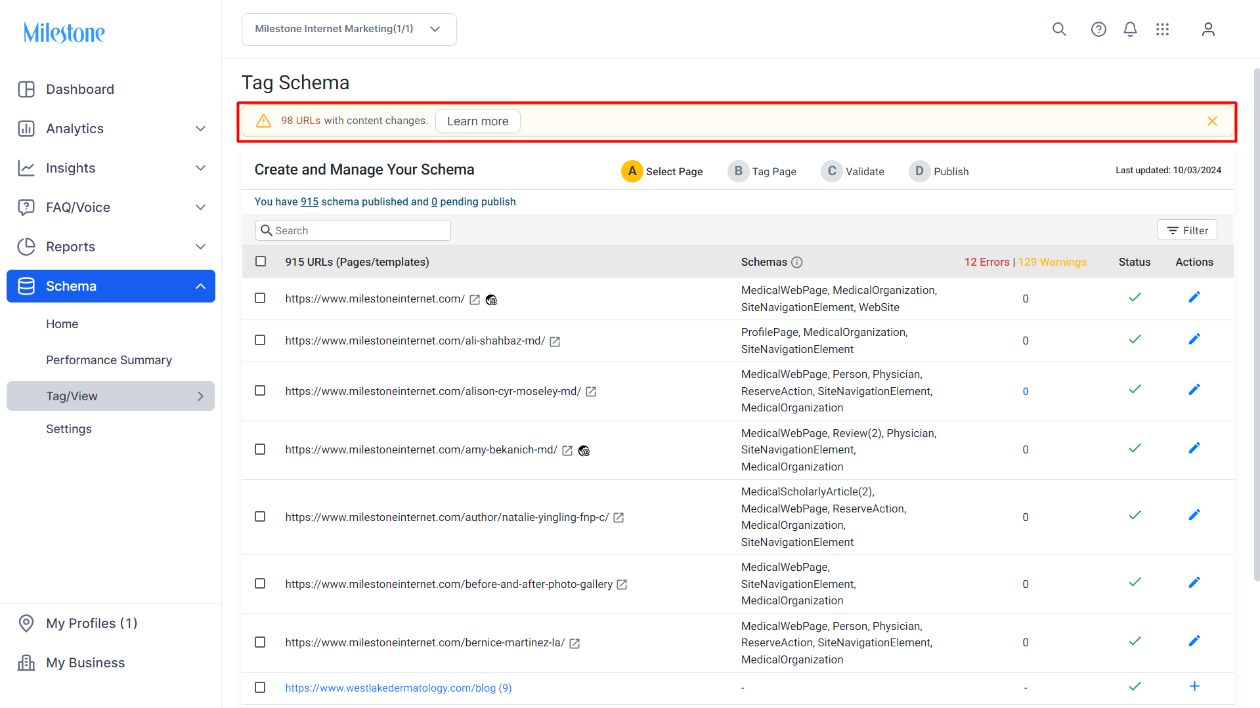Check the alison-cyr-moseley-md row checkbox
This screenshot has width=1260, height=708.
coord(260,391)
